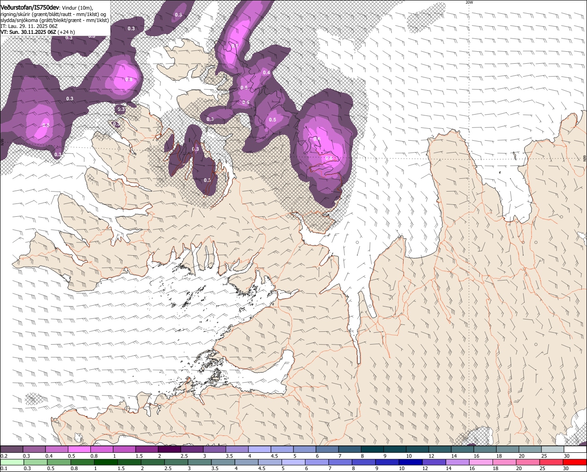Click the light blue top swatch at 4
The height and width of the screenshot is (472, 587).
260,449
